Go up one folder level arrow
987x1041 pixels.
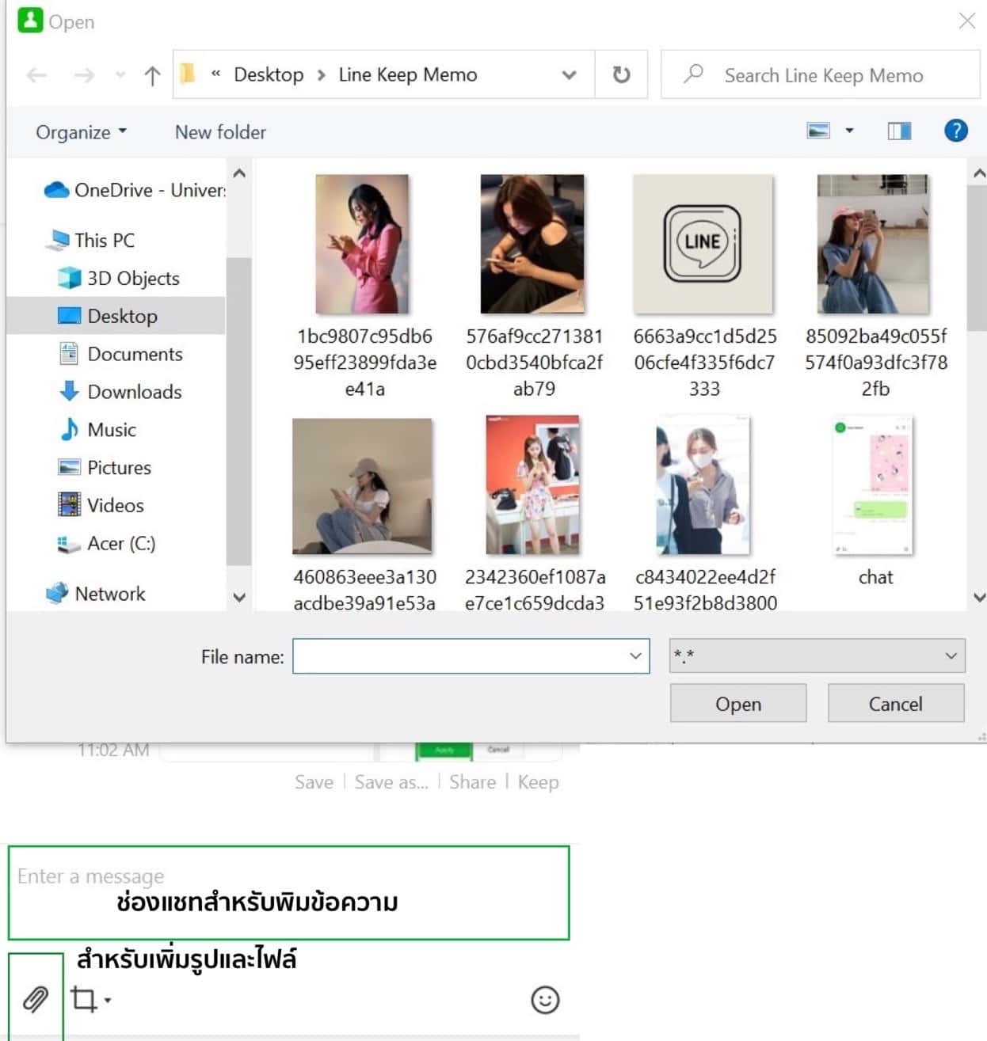152,75
